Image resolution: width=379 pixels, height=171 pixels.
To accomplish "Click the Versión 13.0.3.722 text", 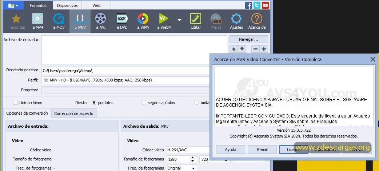I will pos(294,130).
